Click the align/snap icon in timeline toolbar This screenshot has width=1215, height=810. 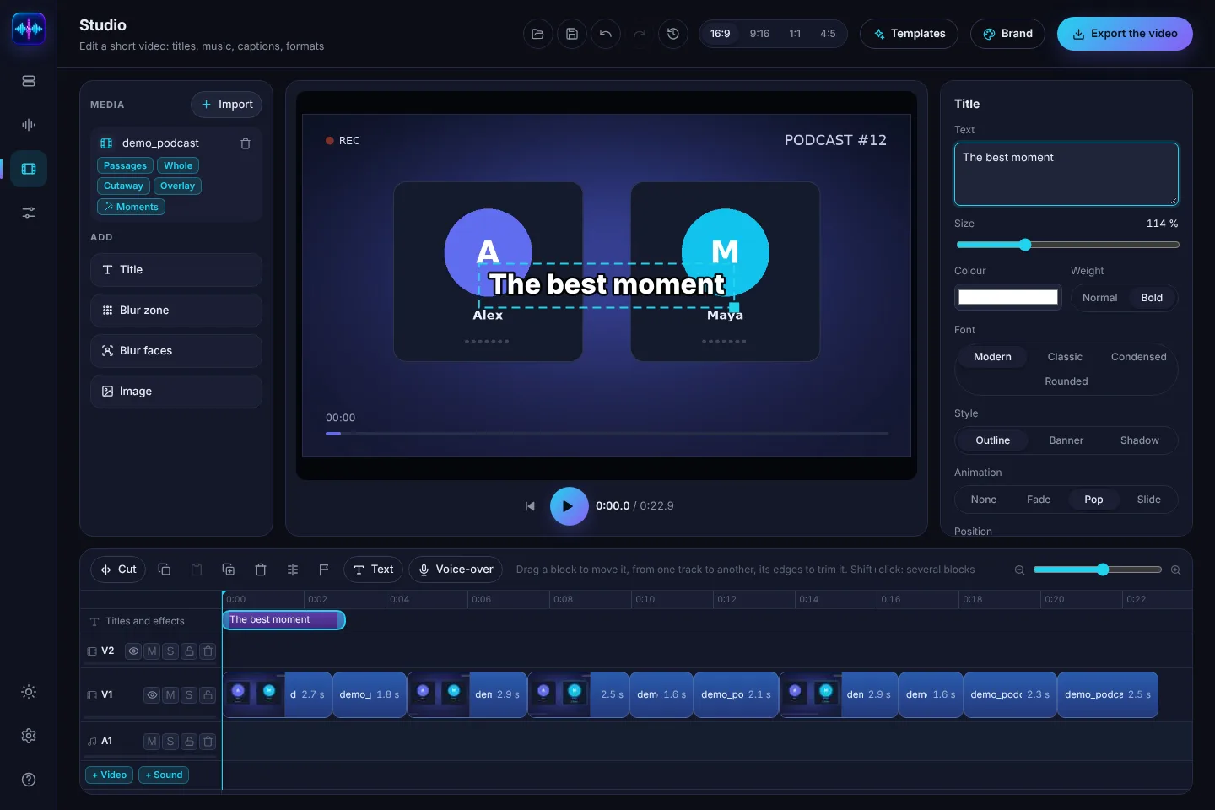(x=293, y=570)
